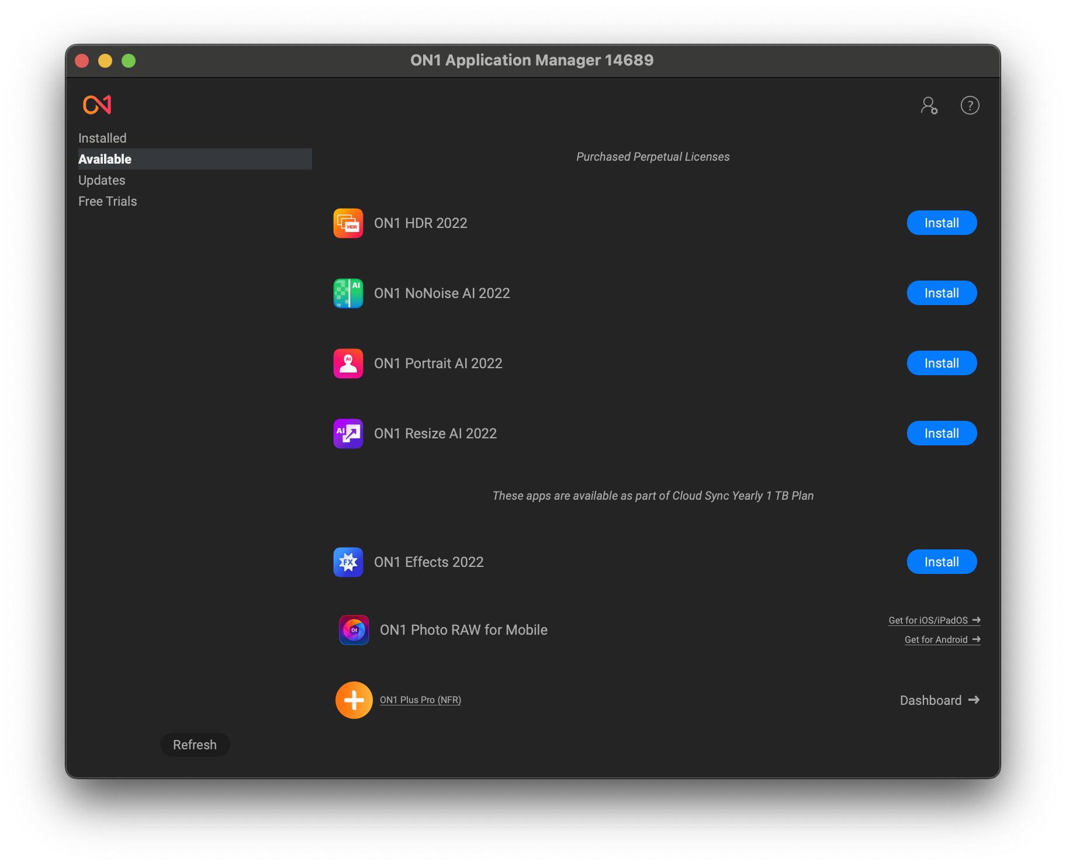Open the Get for Android link
Image resolution: width=1066 pixels, height=865 pixels.
[942, 639]
